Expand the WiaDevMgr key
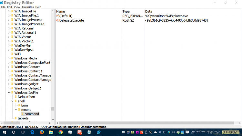This screenshot has width=242, height=136. pos(9,45)
